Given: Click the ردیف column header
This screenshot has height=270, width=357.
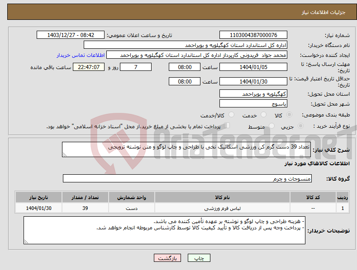Looking at the screenshot, I should pos(343,197).
